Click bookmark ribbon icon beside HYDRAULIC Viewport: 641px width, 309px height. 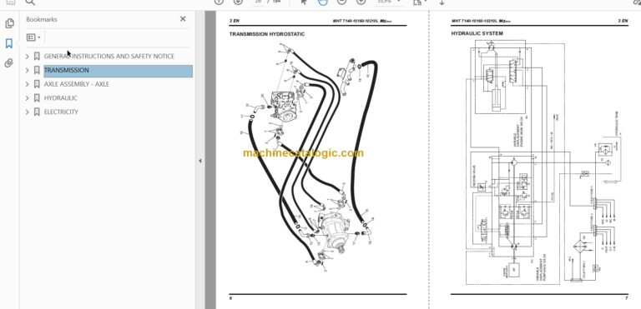pyautogui.click(x=37, y=98)
